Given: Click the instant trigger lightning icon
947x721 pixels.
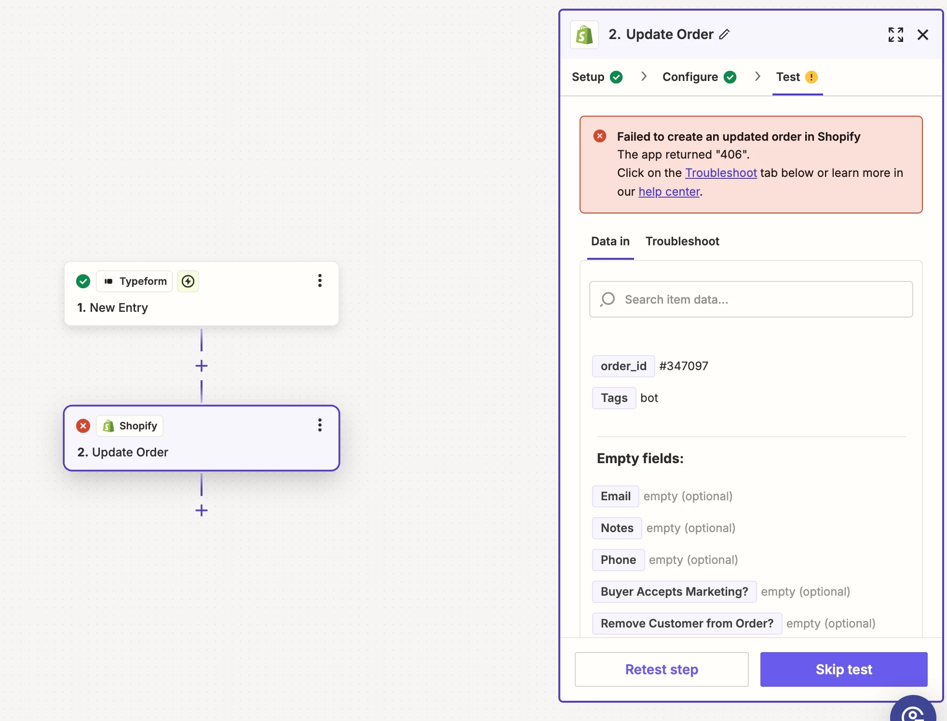Looking at the screenshot, I should coord(188,281).
